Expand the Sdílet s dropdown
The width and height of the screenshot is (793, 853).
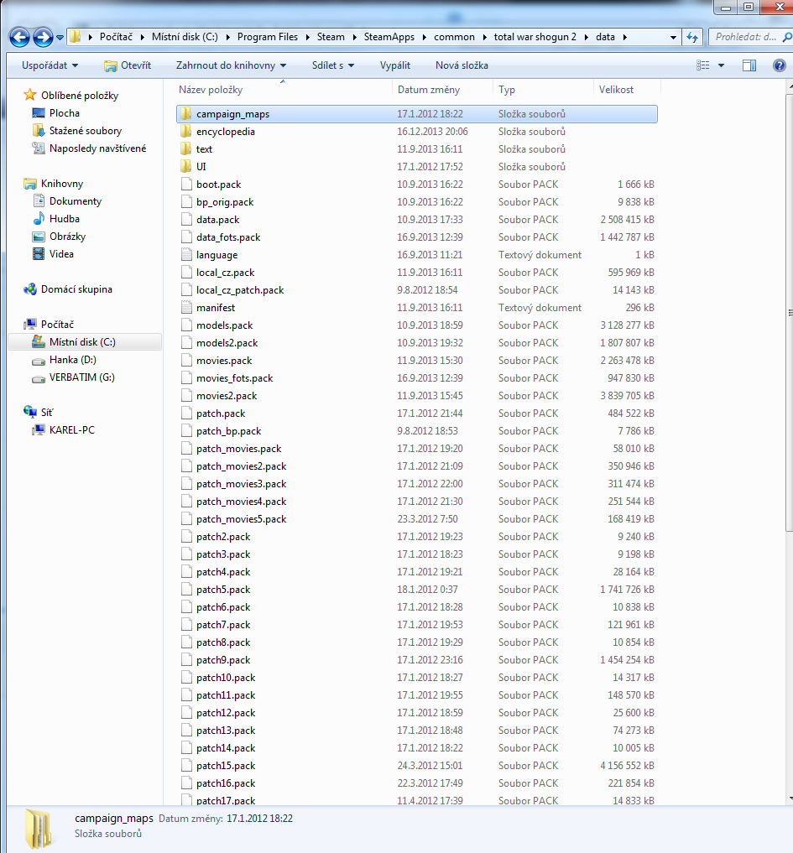point(332,65)
